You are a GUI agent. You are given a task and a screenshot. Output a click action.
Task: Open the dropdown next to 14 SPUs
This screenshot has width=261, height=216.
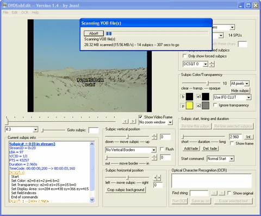221,35
